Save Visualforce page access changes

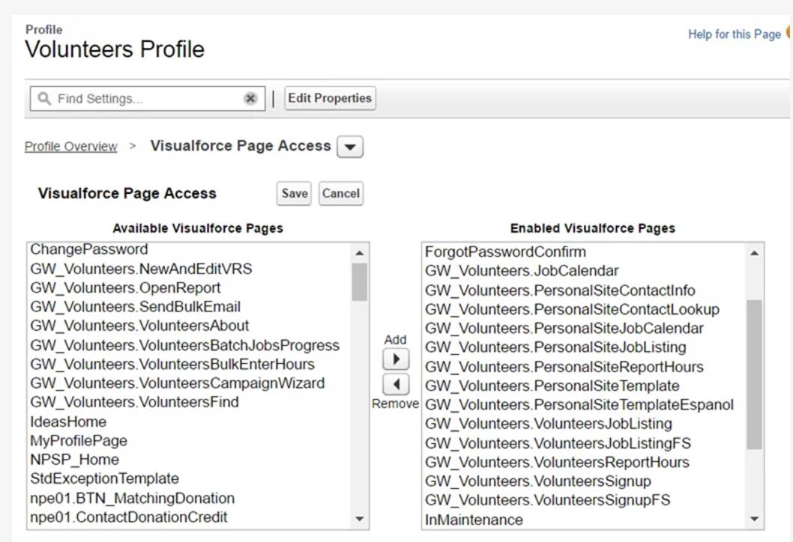(295, 193)
